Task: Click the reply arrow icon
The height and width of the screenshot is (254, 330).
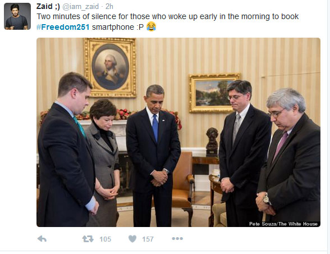Action: point(42,239)
